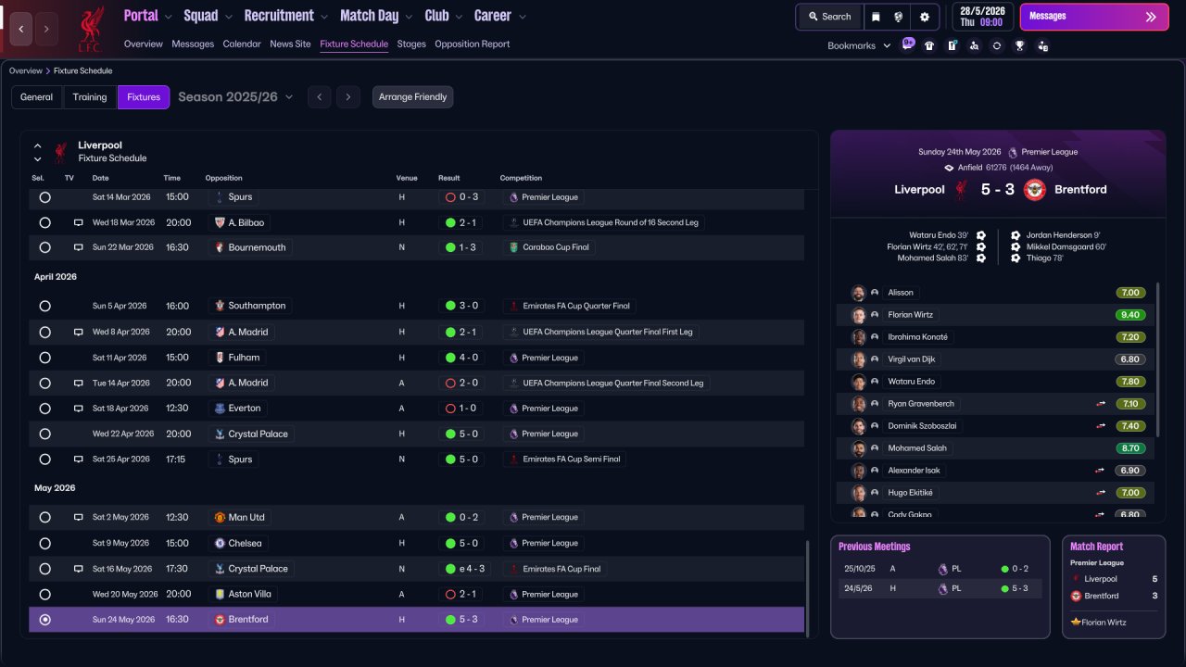Click goal icon next to Wataru Endo 39'
Screen dimensions: 1186x667
pos(981,235)
